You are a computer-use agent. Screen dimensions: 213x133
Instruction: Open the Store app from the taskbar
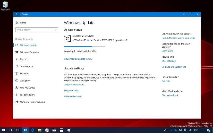[x=47, y=130]
